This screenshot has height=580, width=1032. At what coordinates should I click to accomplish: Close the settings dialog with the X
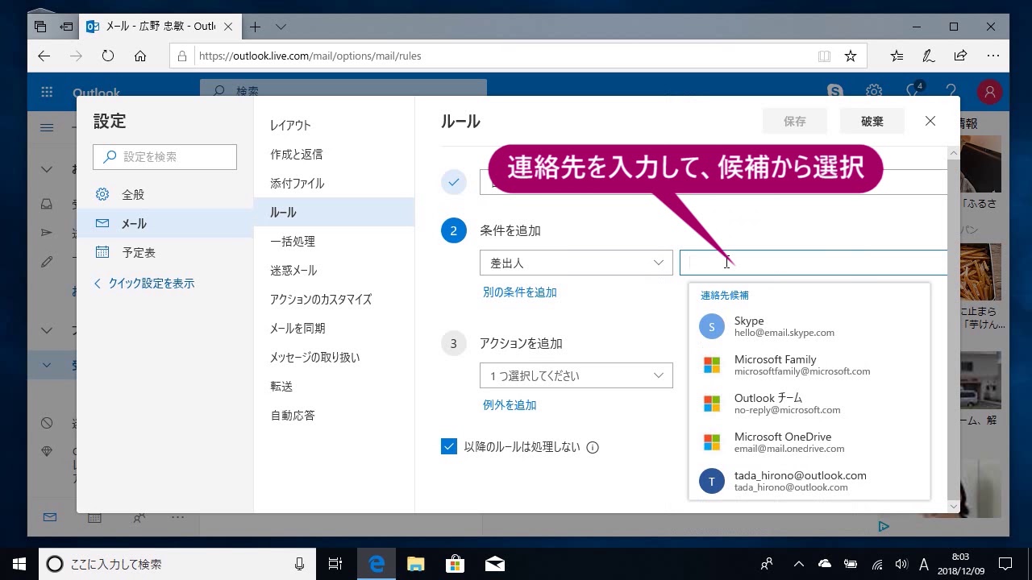(930, 121)
